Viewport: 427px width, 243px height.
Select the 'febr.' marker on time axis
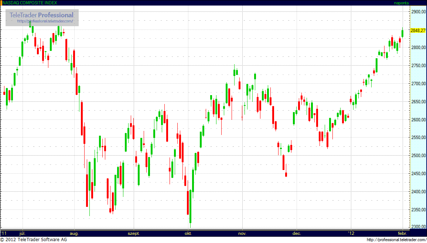(402, 233)
